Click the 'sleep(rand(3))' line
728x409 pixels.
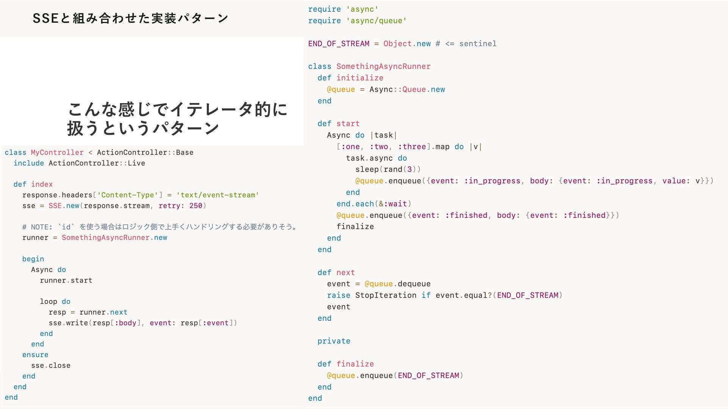coord(388,169)
